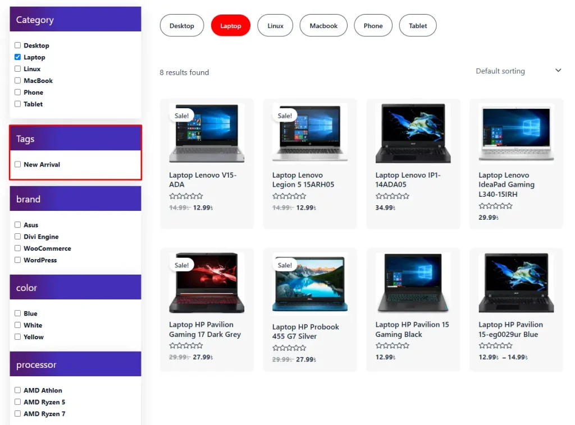This screenshot has height=425, width=575.
Task: Check the WordPress brand checkbox
Action: point(17,260)
